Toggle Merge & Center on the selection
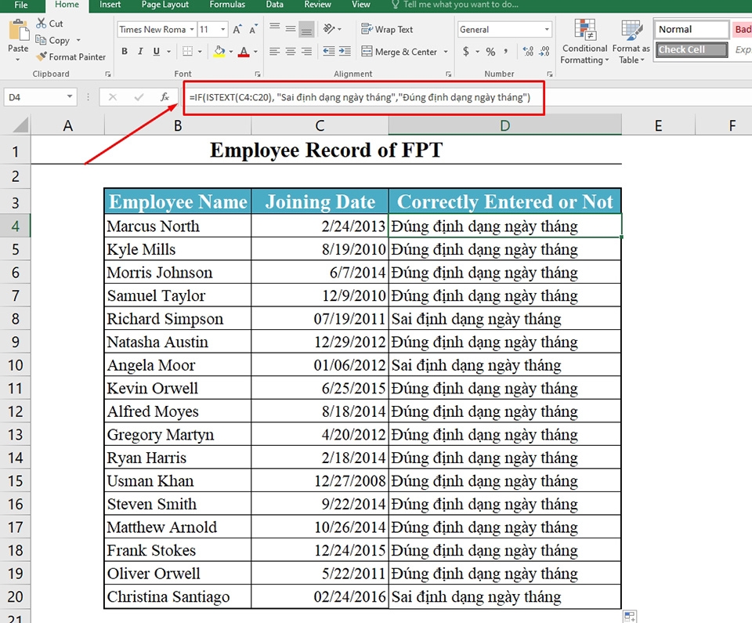This screenshot has height=623, width=752. 401,51
